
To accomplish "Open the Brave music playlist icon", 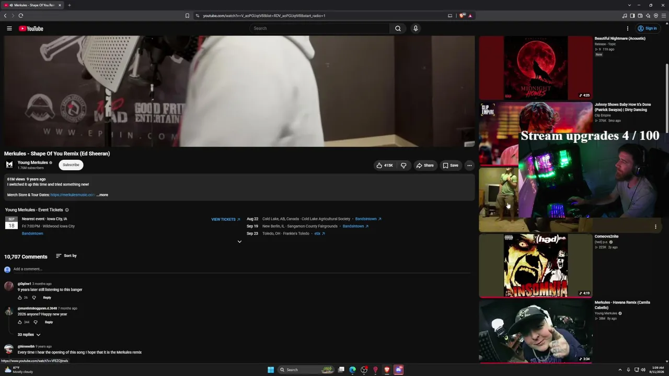I will pyautogui.click(x=624, y=16).
